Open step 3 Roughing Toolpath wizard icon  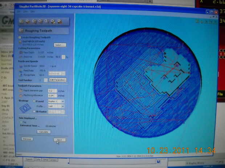pos(34,22)
